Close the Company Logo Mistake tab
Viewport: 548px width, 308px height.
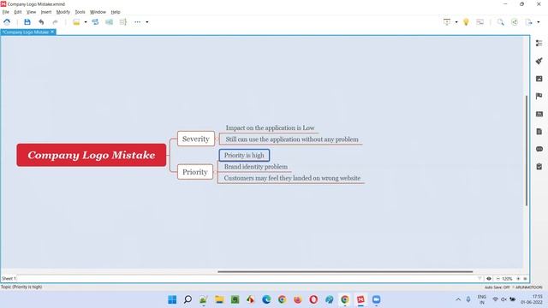coord(52,32)
